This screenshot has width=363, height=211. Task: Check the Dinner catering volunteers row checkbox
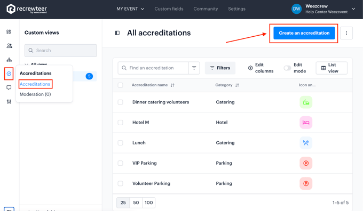point(121,102)
